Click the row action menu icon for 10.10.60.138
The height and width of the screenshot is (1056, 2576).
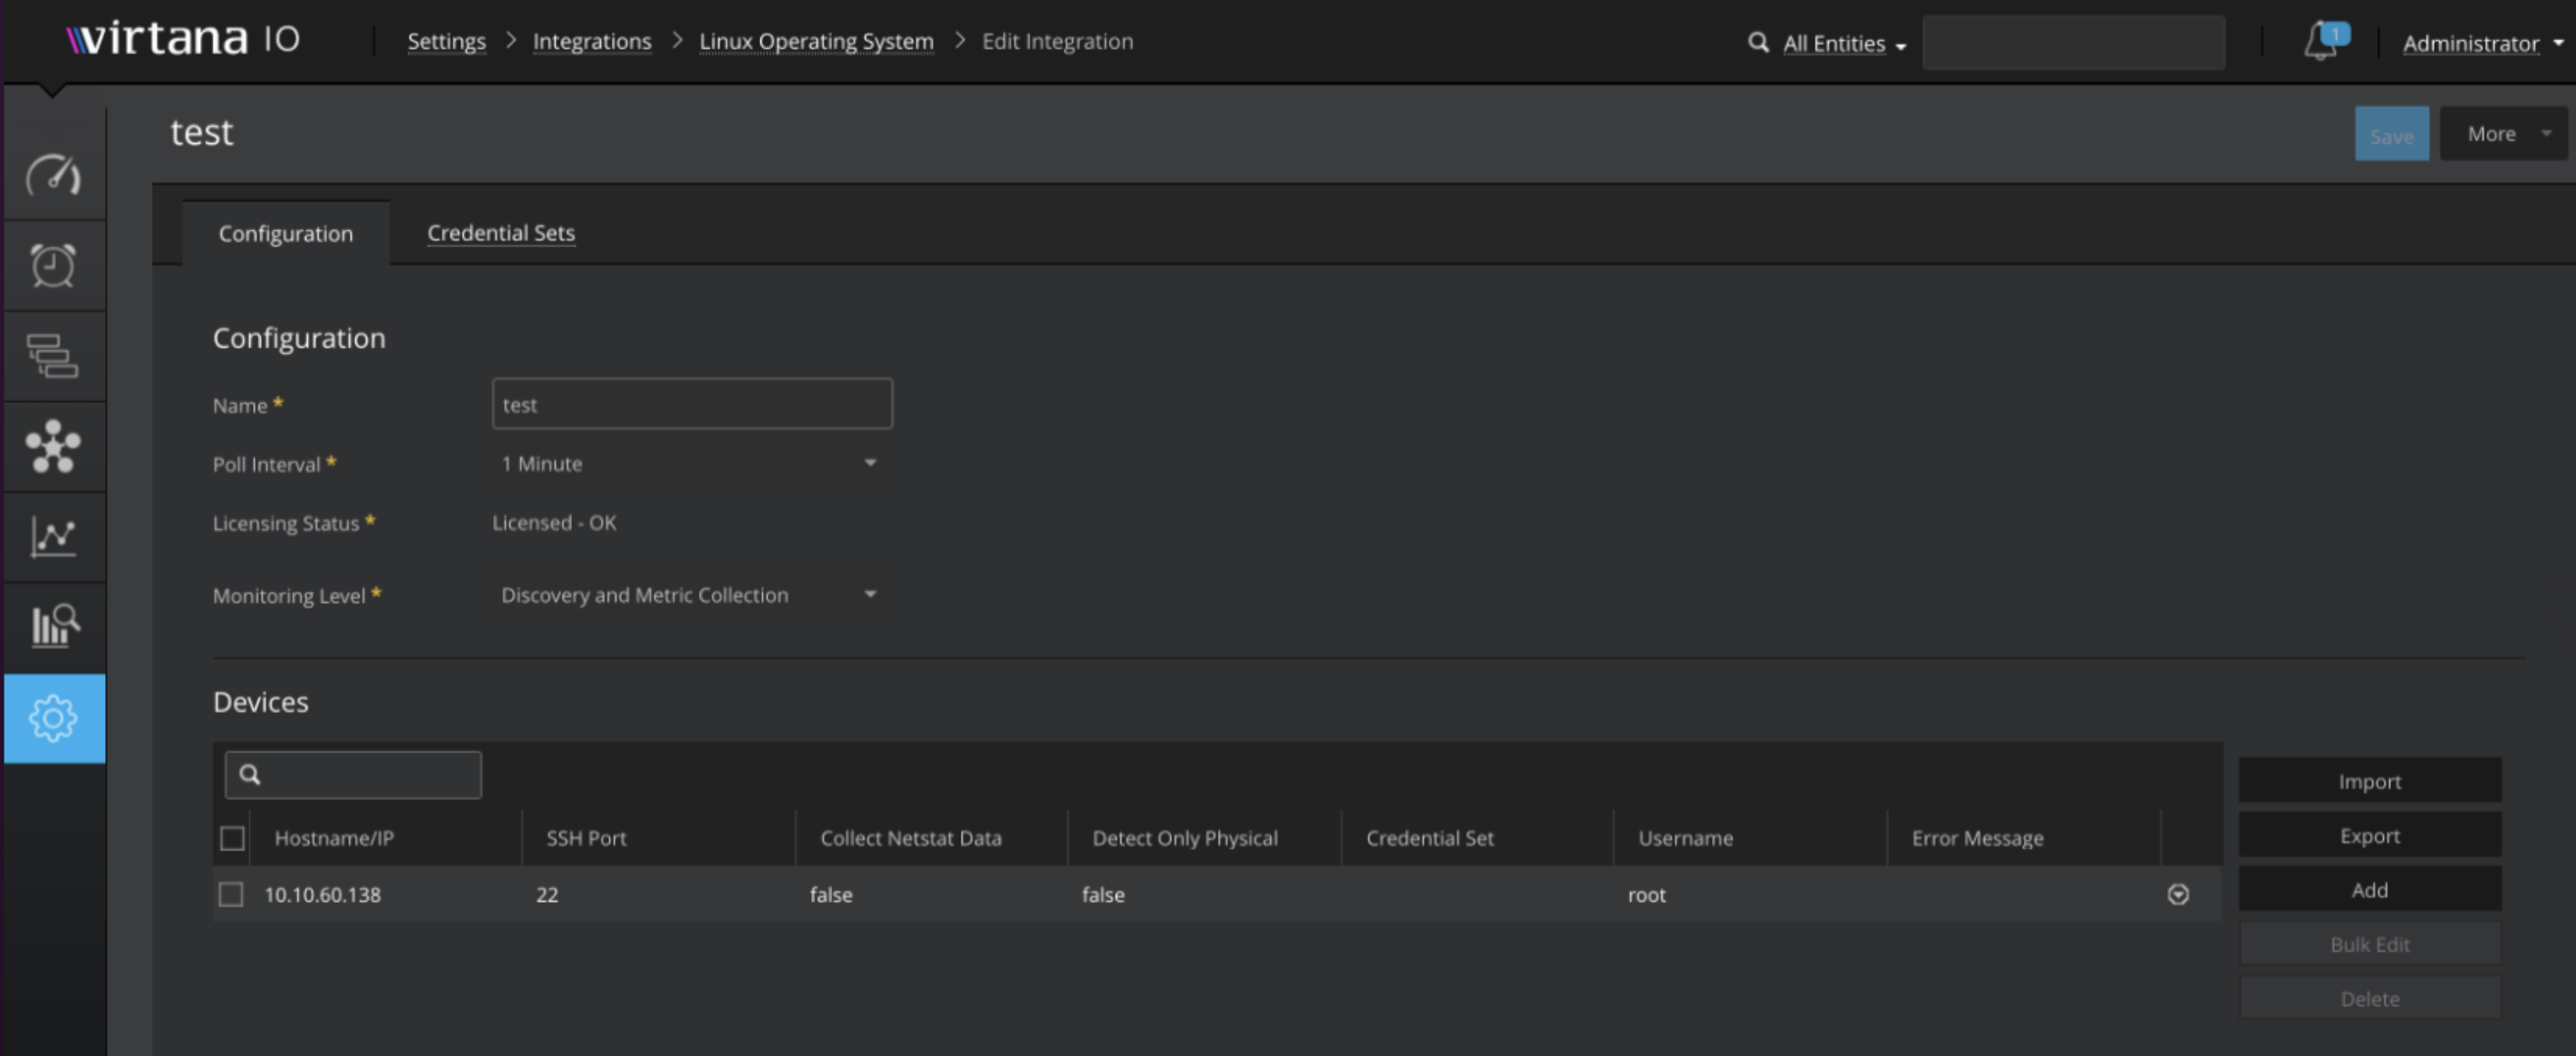(x=2177, y=894)
